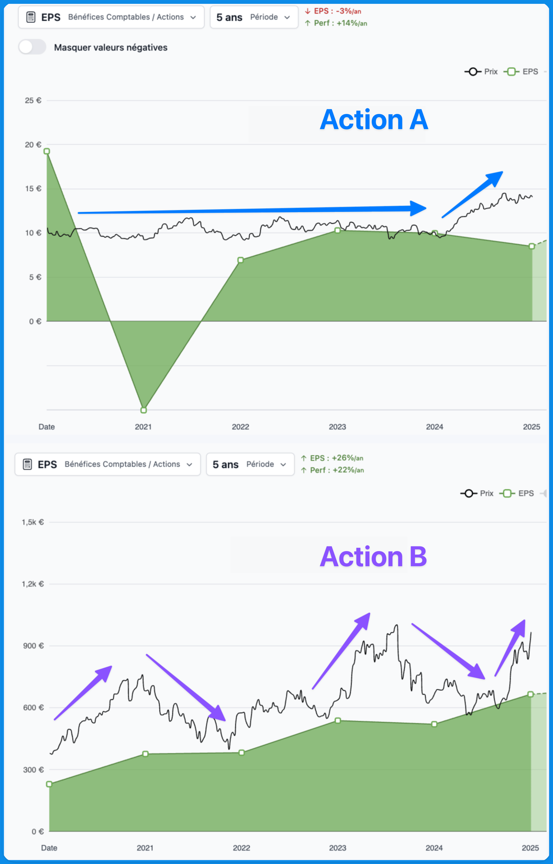Expand the EPS Bénéfices Comptables dropdown above Action B
553x864 pixels.
tap(108, 464)
